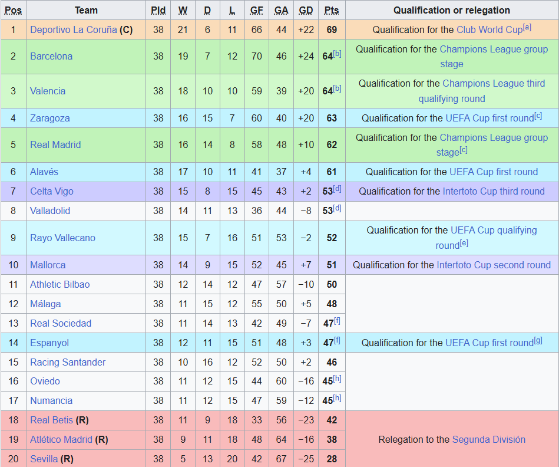Open the Alavés team link
Screen dimensions: 559x467
[44, 172]
